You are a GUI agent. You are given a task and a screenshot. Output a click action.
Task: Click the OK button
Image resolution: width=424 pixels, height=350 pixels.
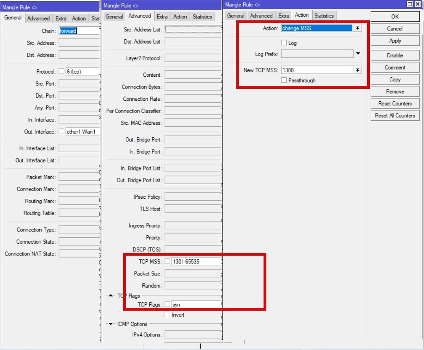[x=395, y=17]
